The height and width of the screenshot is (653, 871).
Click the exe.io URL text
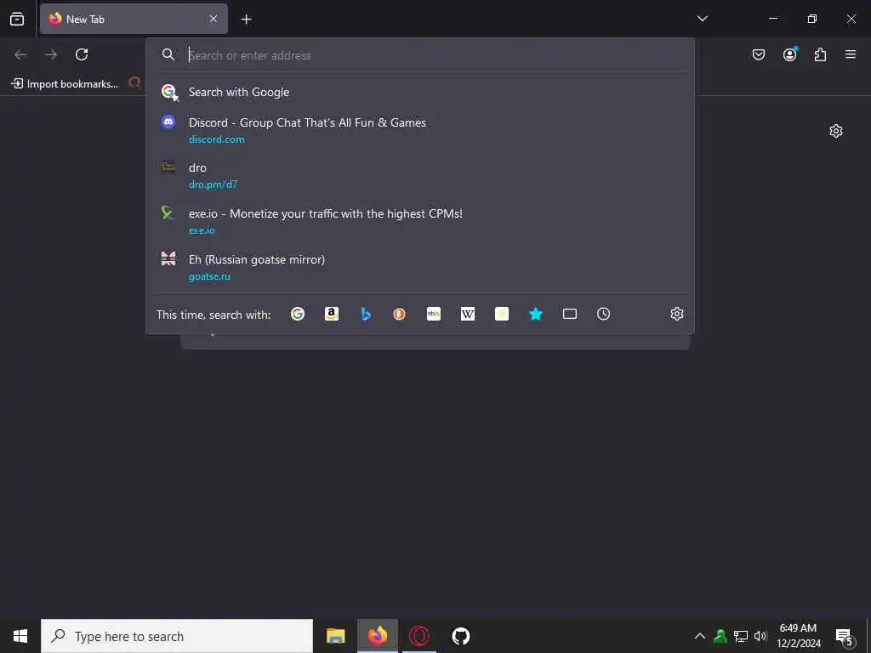point(202,230)
